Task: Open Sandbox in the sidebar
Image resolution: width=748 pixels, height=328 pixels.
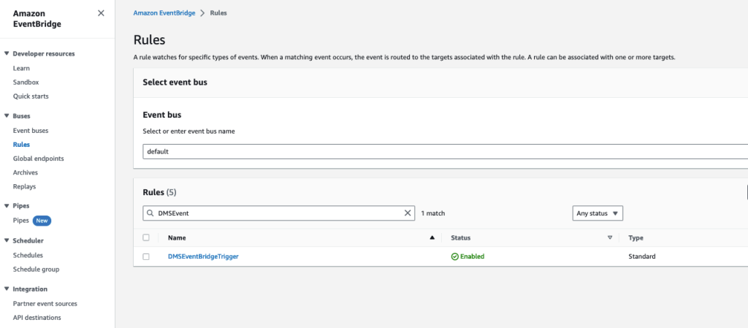Action: click(26, 82)
